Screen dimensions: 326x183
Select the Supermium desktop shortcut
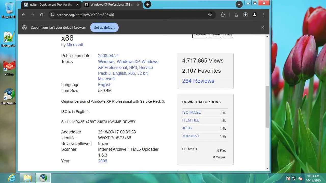pos(9,97)
